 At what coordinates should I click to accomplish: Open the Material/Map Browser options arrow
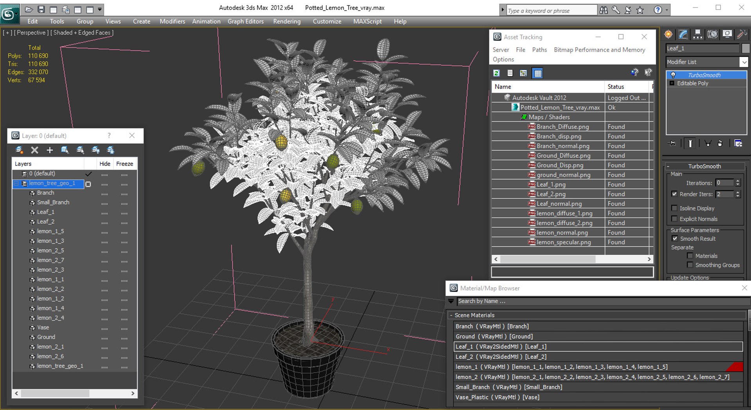(451, 301)
